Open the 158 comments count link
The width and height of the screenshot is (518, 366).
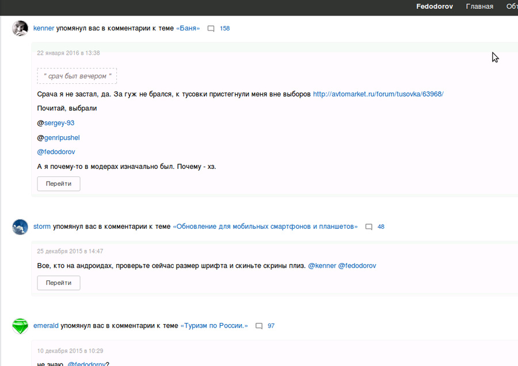[x=224, y=28]
